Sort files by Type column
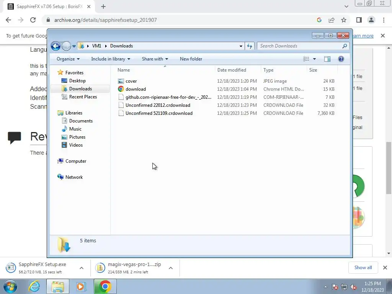Image resolution: width=392 pixels, height=294 pixels. 284,70
